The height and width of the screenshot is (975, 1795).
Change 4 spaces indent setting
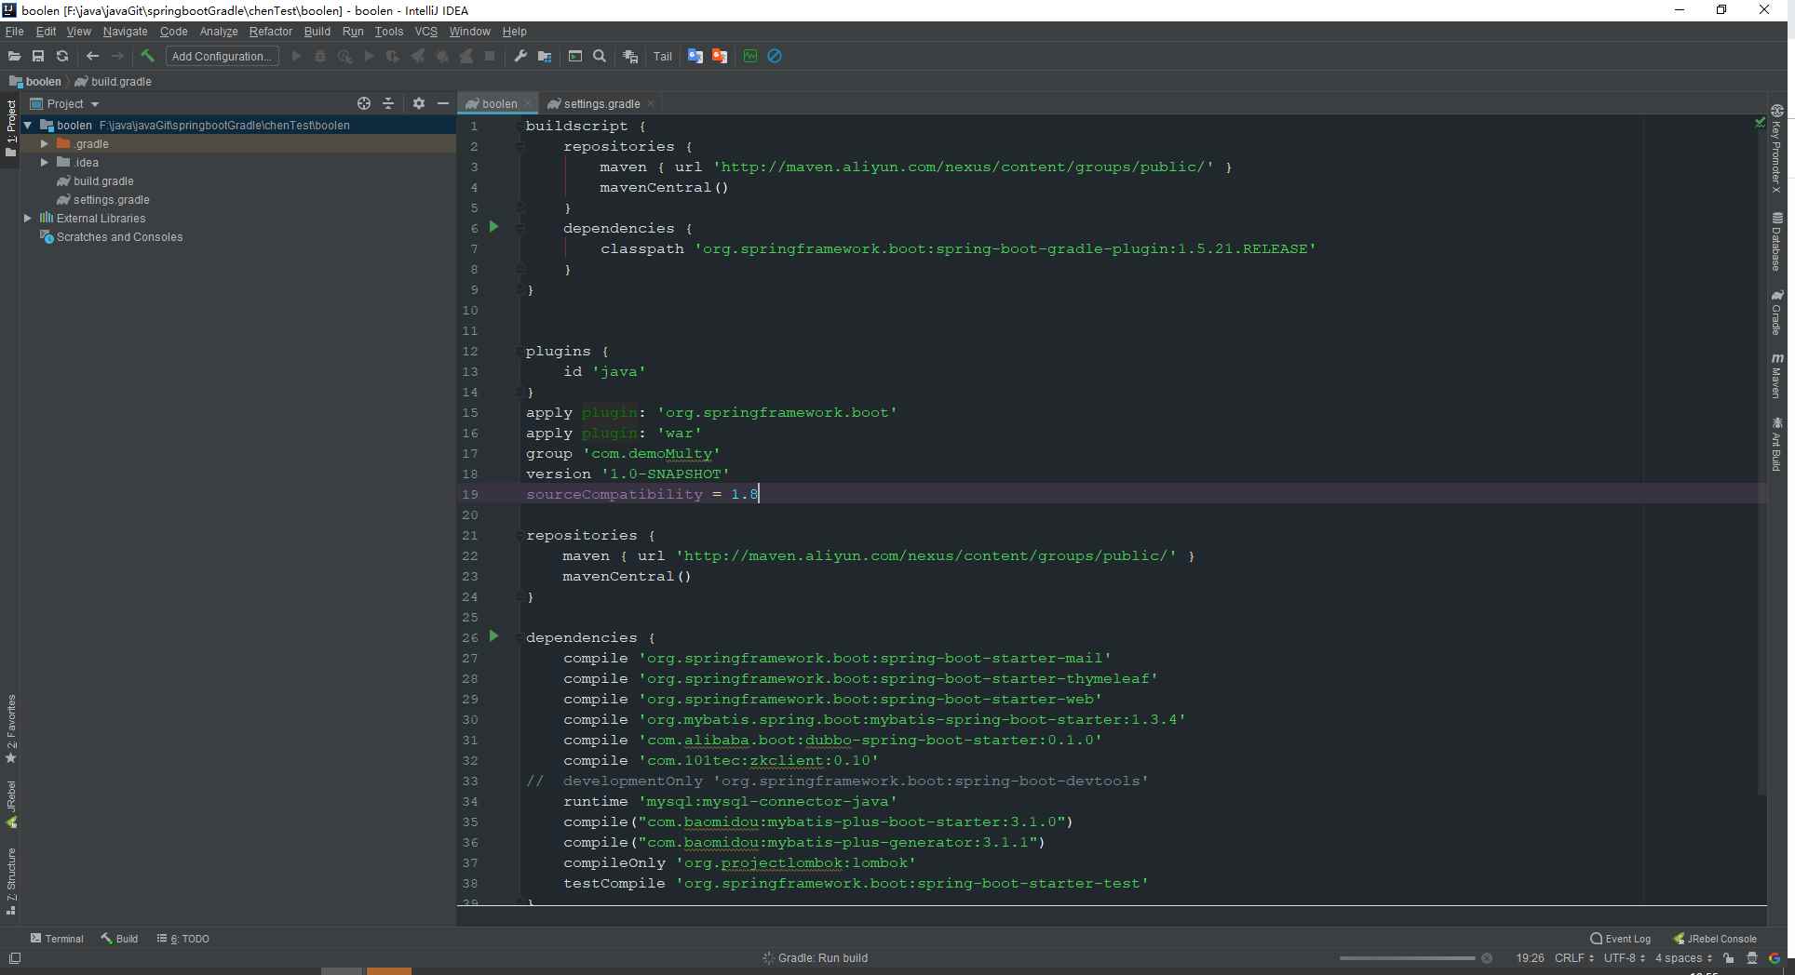(x=1683, y=958)
